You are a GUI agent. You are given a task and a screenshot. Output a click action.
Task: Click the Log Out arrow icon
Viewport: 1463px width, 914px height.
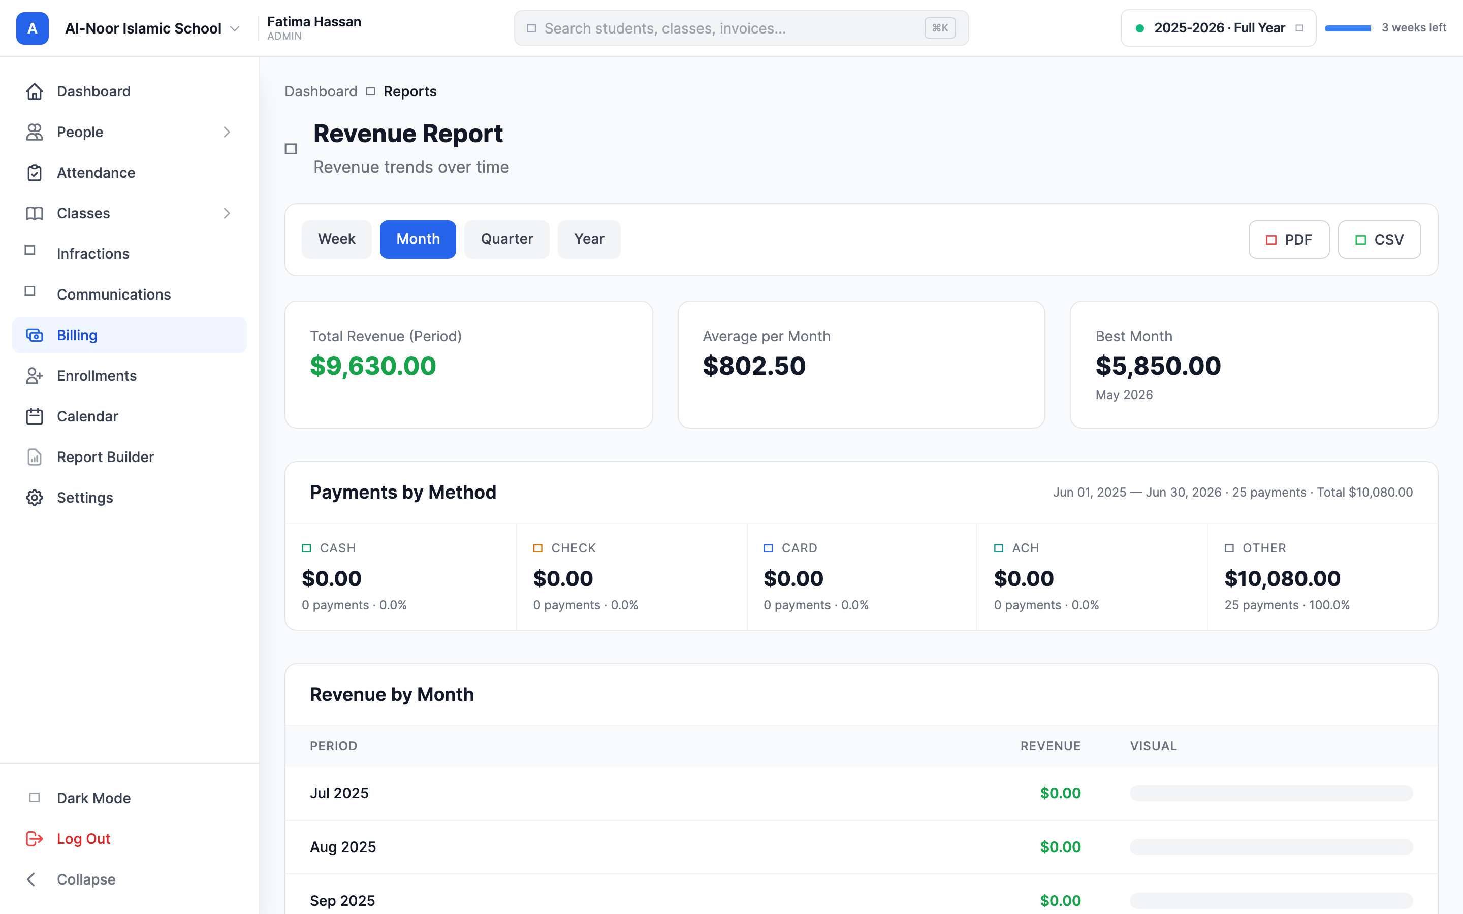click(35, 838)
